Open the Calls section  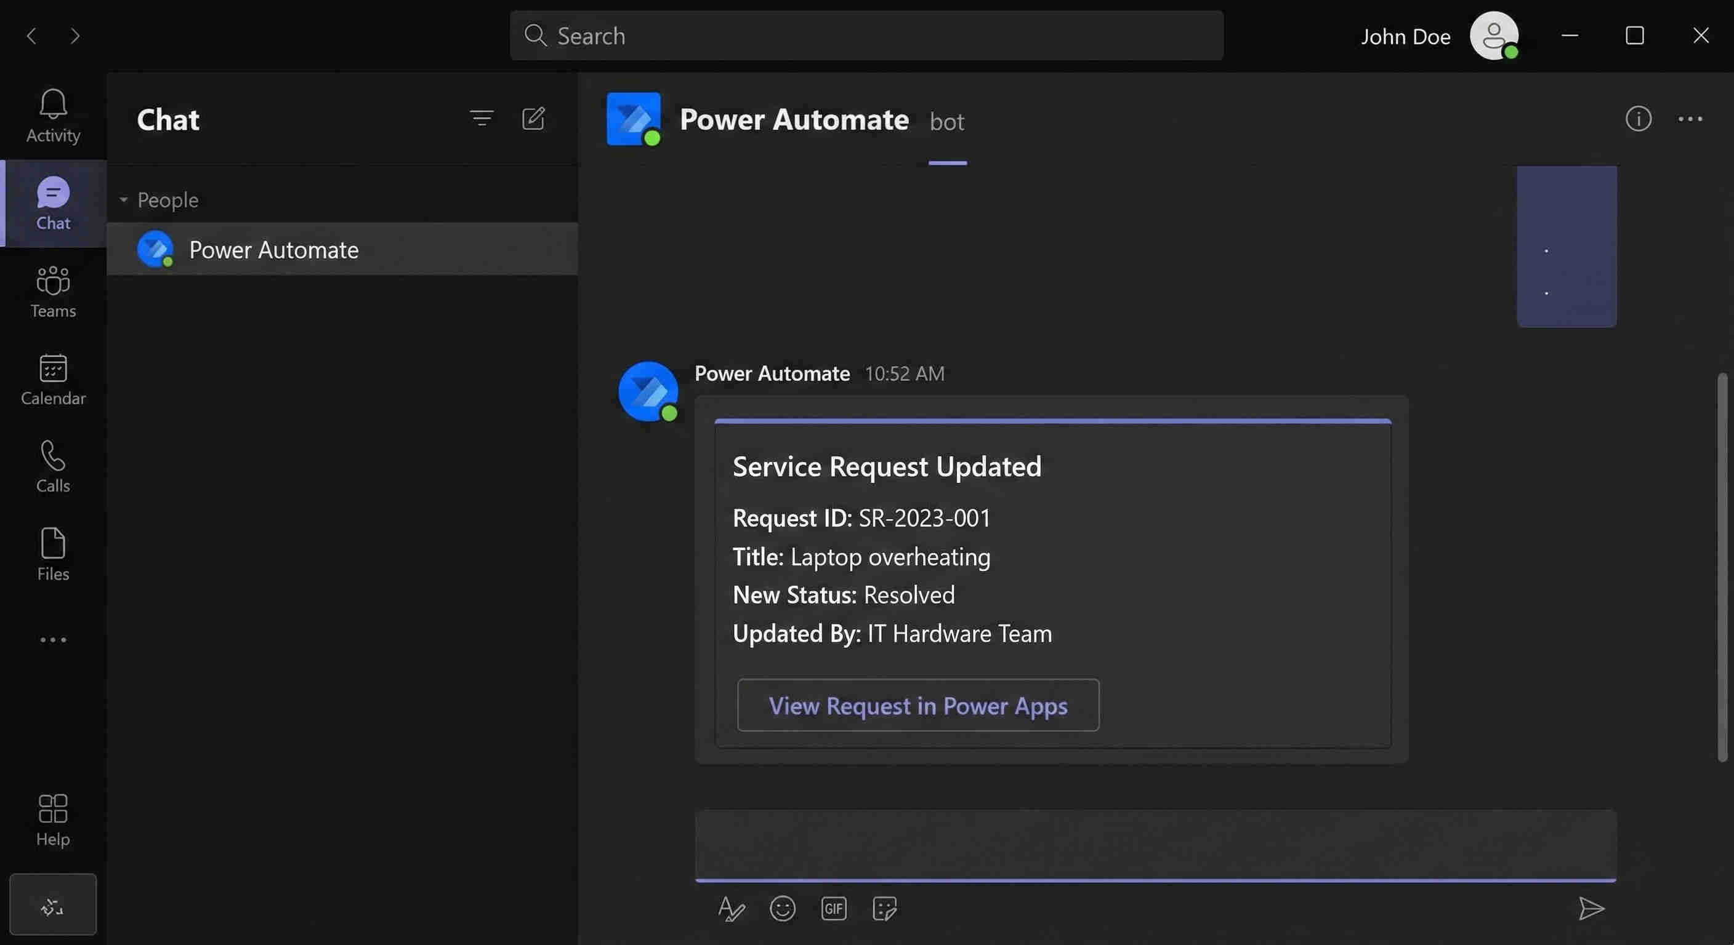pyautogui.click(x=53, y=468)
